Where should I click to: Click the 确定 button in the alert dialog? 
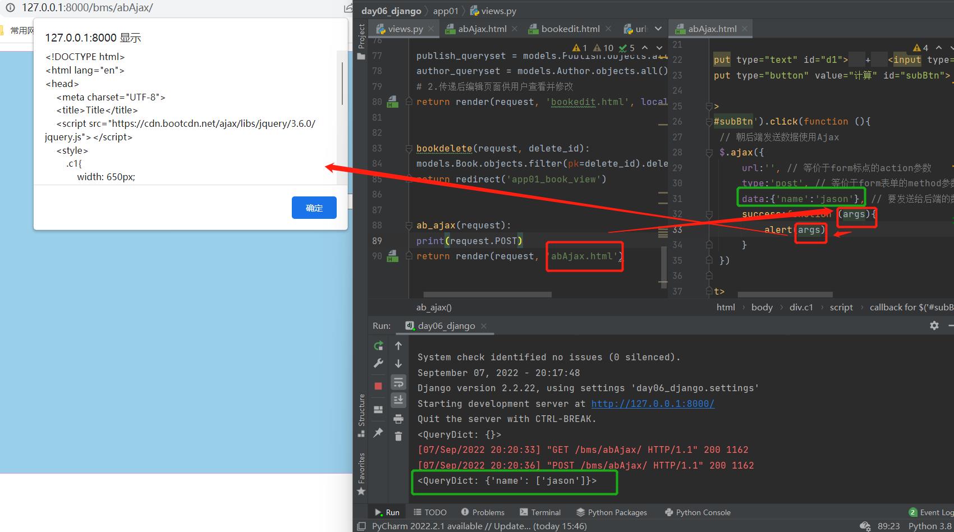[314, 208]
